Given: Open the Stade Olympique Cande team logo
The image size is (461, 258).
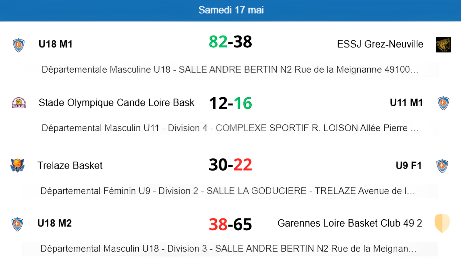Looking at the screenshot, I should click(x=19, y=103).
